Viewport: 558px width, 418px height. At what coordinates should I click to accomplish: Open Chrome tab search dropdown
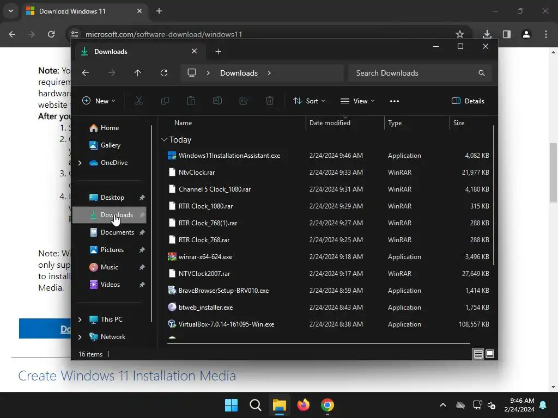coord(11,11)
